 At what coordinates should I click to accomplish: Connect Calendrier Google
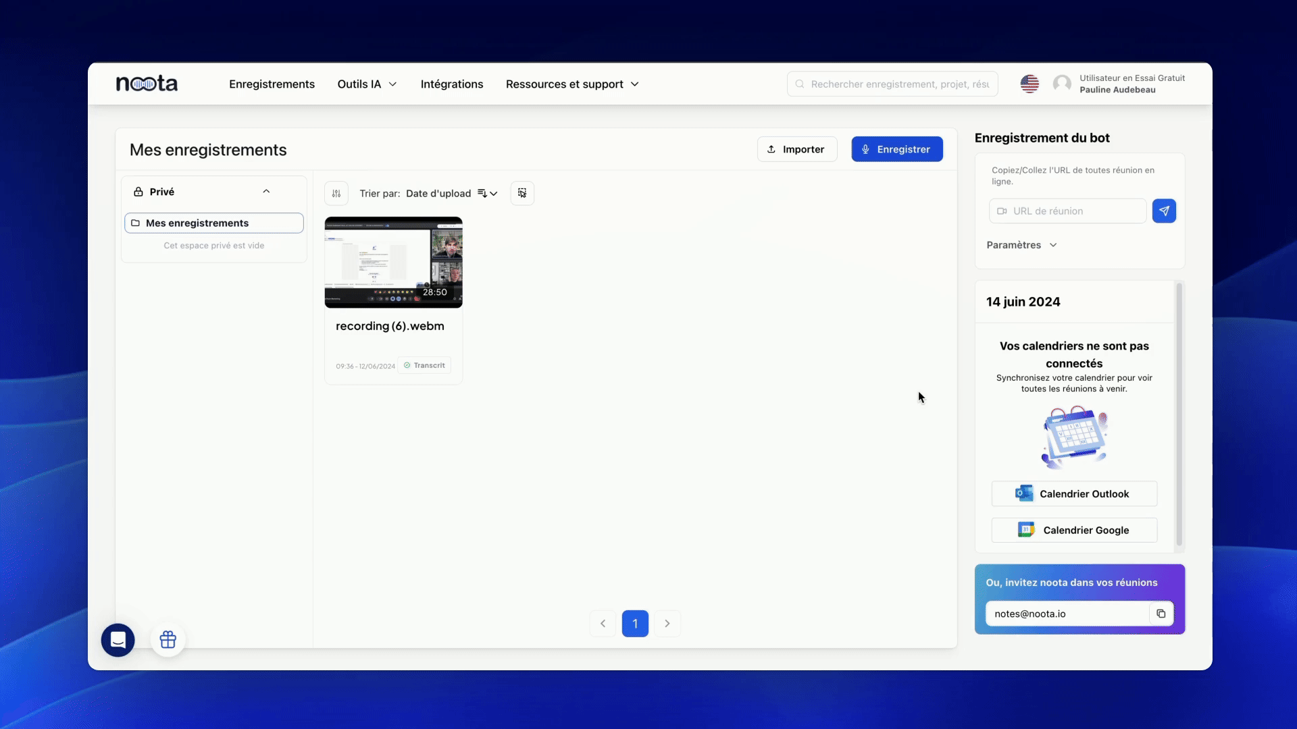pyautogui.click(x=1073, y=530)
